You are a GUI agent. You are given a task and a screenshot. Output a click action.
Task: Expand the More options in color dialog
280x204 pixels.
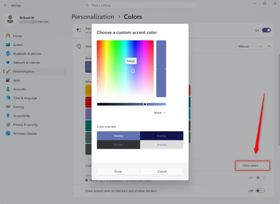tap(160, 113)
